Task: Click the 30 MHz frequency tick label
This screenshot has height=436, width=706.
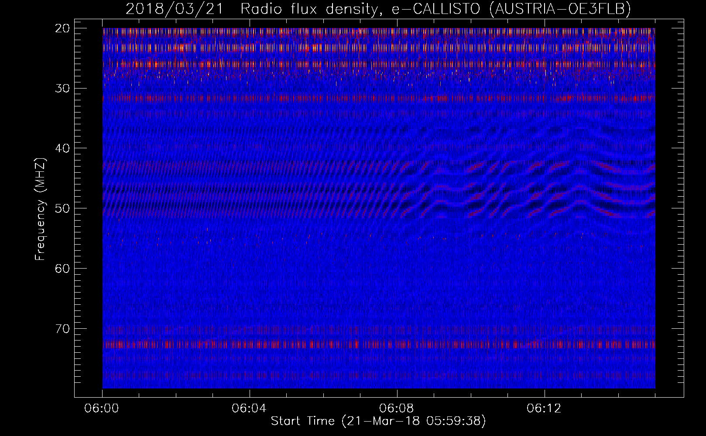Action: pos(62,89)
